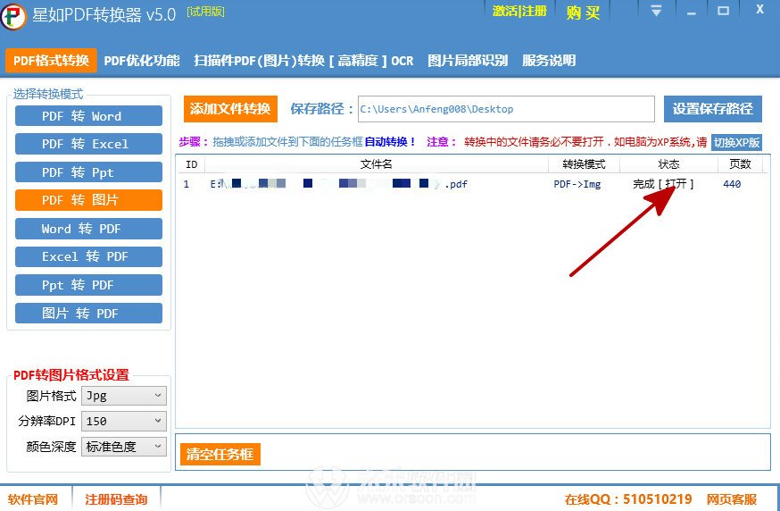Click the 购买 purchase button
The height and width of the screenshot is (511, 780).
click(x=583, y=12)
